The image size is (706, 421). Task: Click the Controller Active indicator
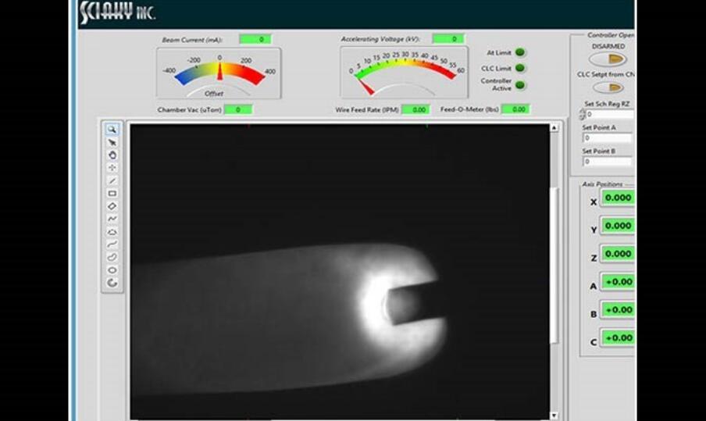520,85
